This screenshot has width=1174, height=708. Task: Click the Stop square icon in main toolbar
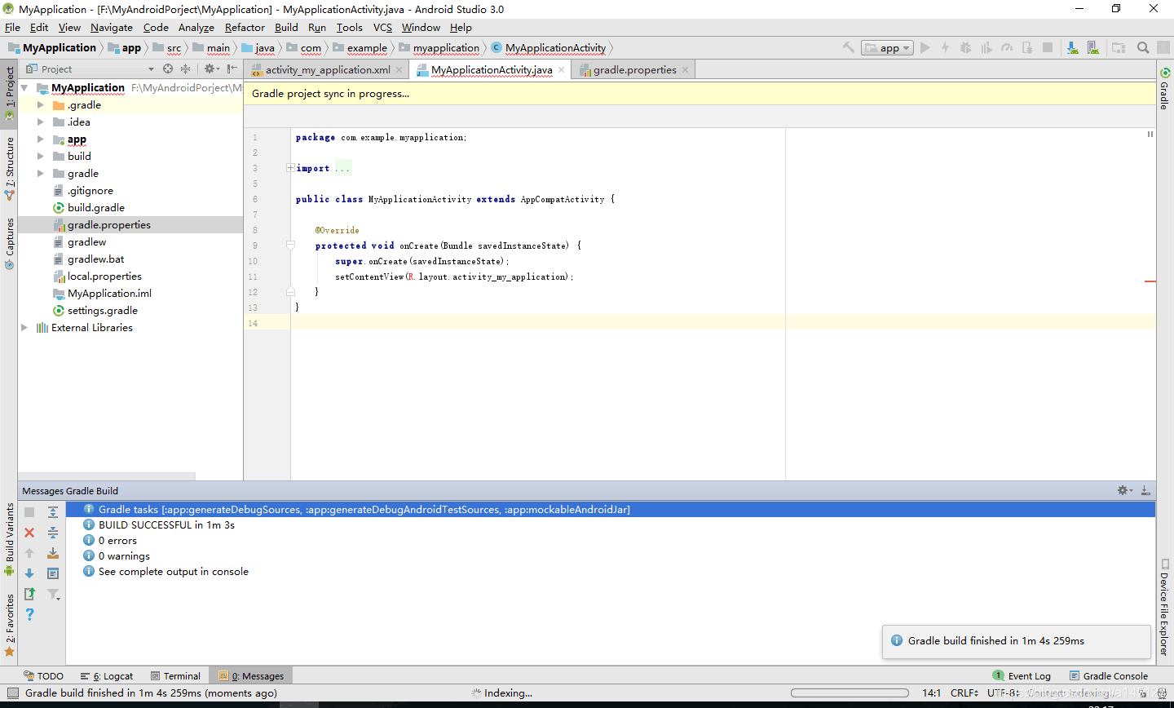coord(1048,48)
